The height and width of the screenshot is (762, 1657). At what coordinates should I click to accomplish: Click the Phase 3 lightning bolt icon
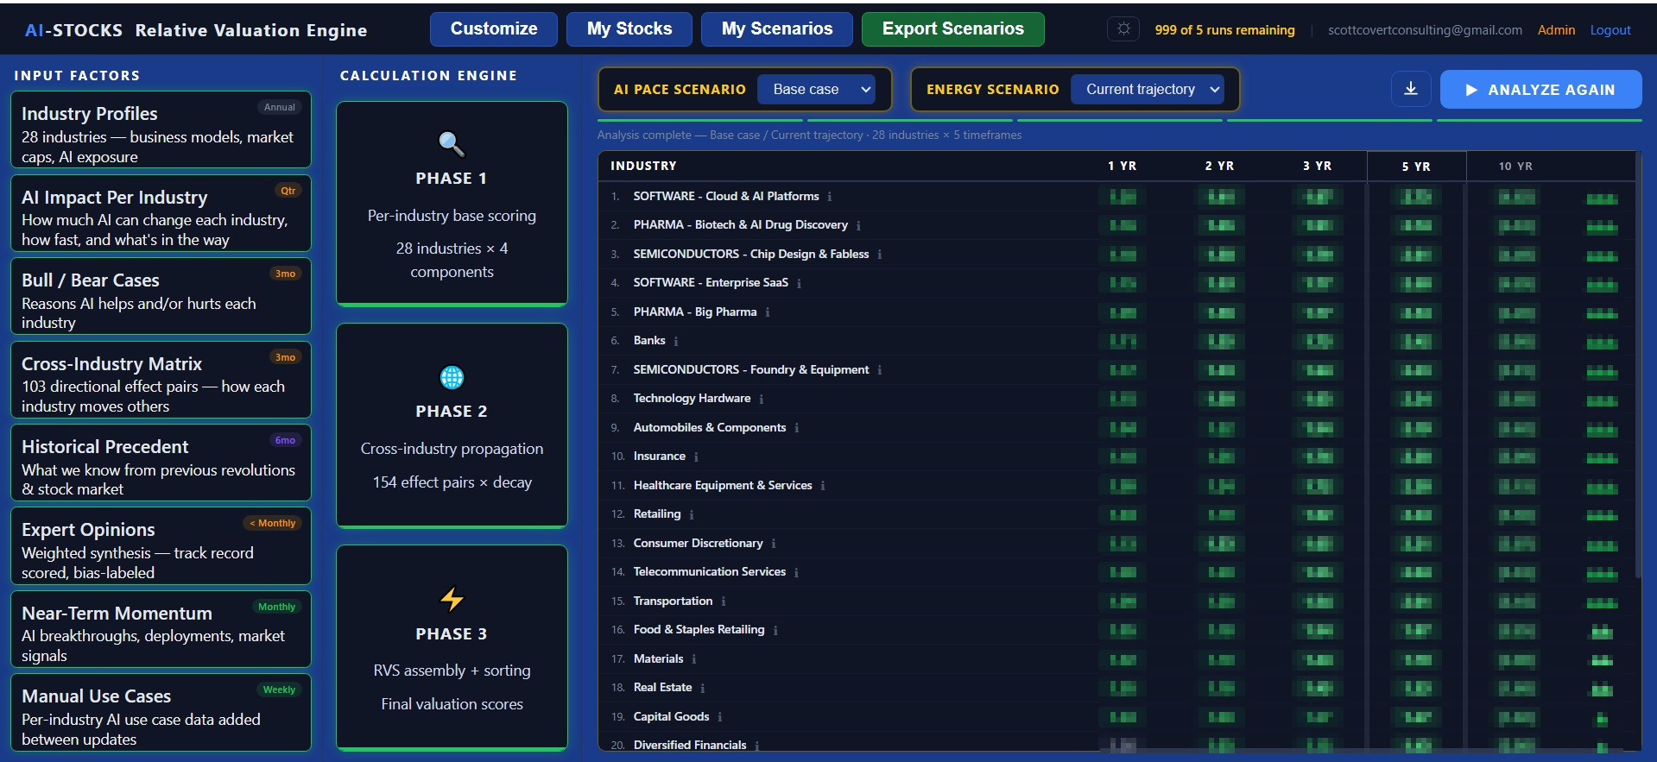[x=452, y=599]
